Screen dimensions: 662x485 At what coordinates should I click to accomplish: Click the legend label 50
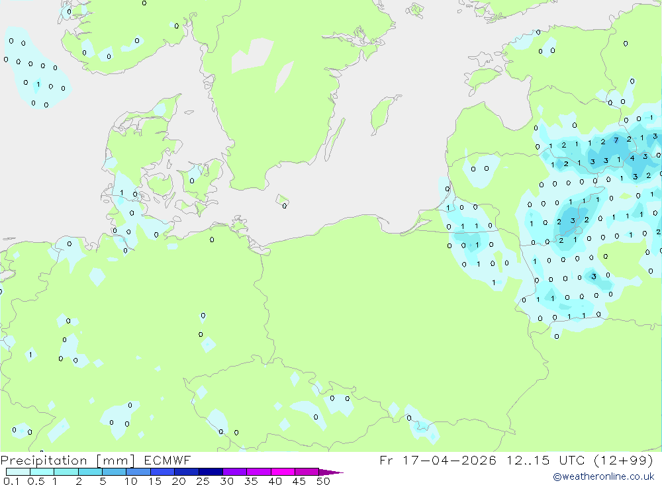pyautogui.click(x=323, y=481)
